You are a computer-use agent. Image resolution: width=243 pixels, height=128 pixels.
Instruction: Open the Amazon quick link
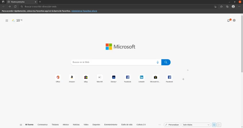click(72, 79)
